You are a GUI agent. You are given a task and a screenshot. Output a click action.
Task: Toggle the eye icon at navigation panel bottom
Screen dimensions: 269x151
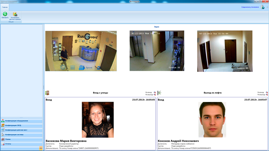(x=41, y=148)
